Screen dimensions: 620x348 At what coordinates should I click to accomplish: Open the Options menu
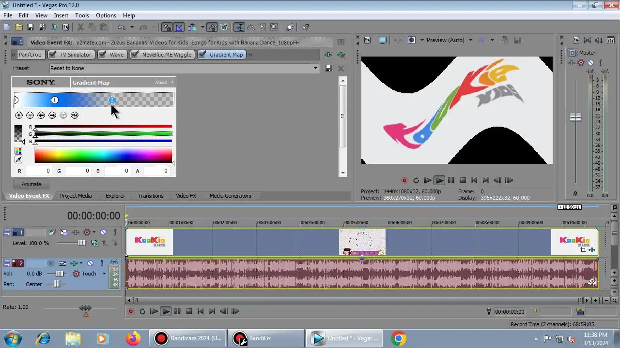pyautogui.click(x=106, y=15)
